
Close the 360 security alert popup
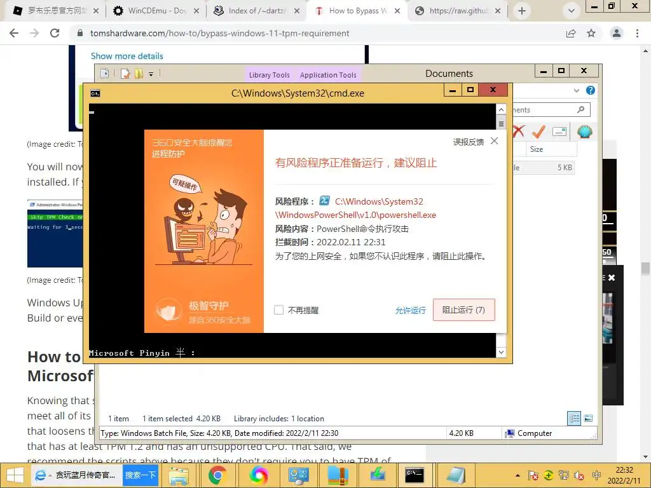click(x=494, y=141)
